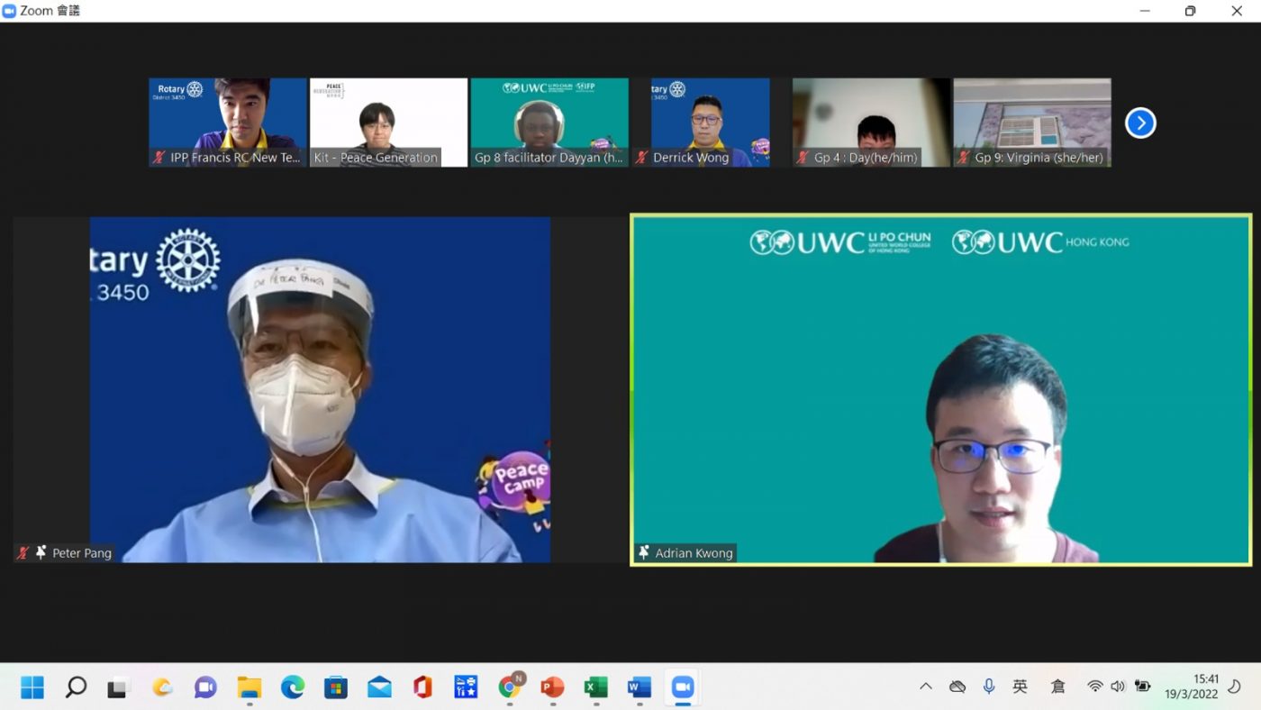Screen dimensions: 1261x710
Task: Click muted mic icon on Gp 4 Day tile
Action: coord(803,157)
